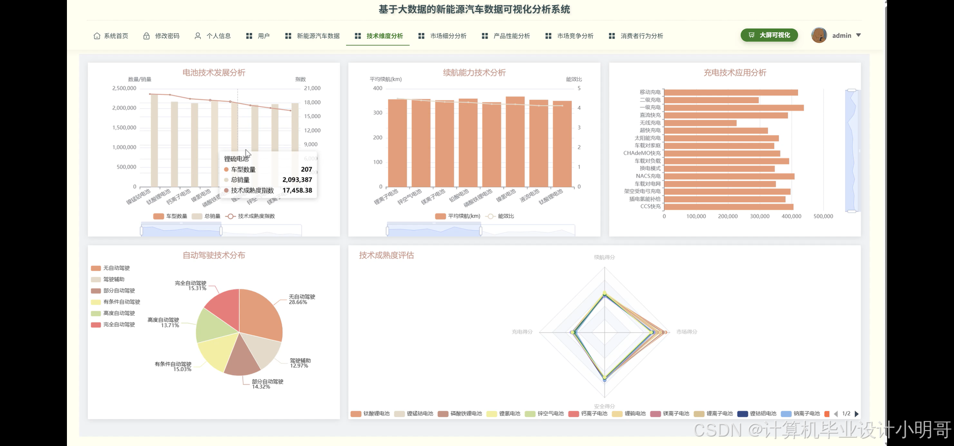Image resolution: width=954 pixels, height=446 pixels.
Task: Expand the admin dropdown arrow
Action: coord(859,35)
